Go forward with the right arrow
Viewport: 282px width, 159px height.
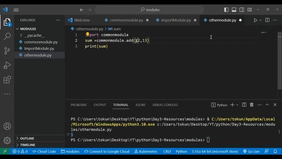[89, 10]
